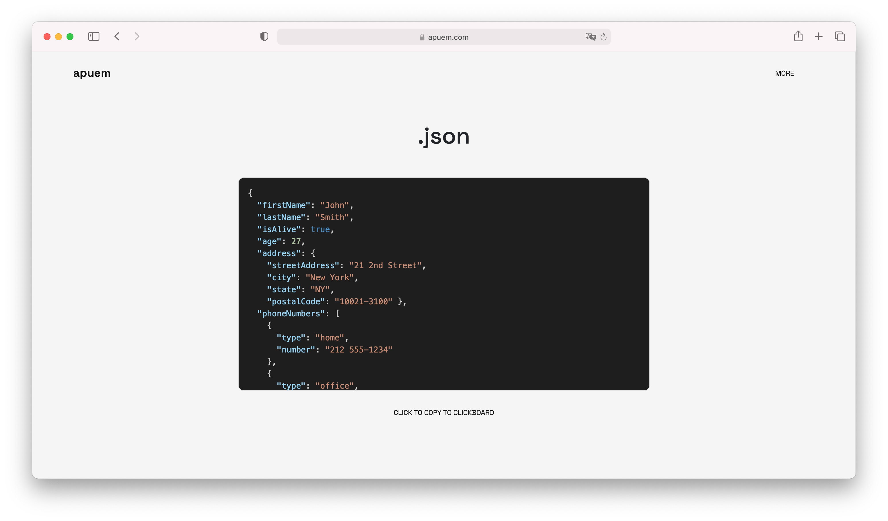Click the yellow minimize window button
The height and width of the screenshot is (521, 888).
click(59, 37)
